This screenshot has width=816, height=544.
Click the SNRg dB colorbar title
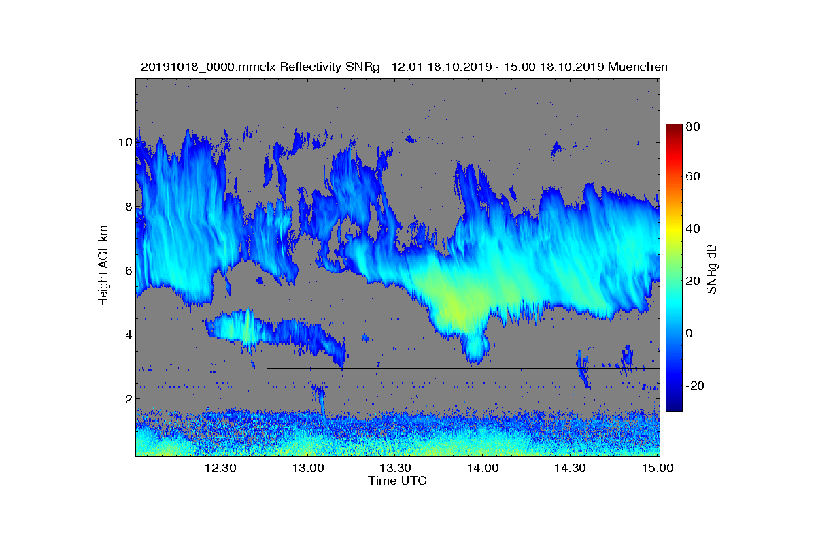pos(713,269)
